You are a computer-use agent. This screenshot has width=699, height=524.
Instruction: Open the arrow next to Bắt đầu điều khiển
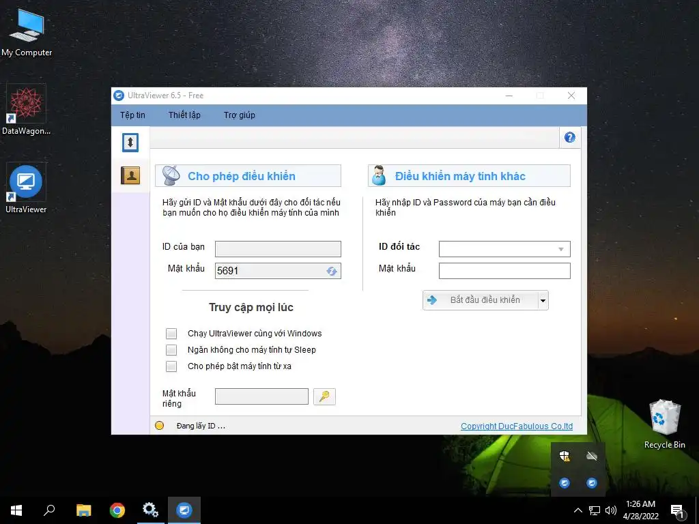tap(543, 300)
